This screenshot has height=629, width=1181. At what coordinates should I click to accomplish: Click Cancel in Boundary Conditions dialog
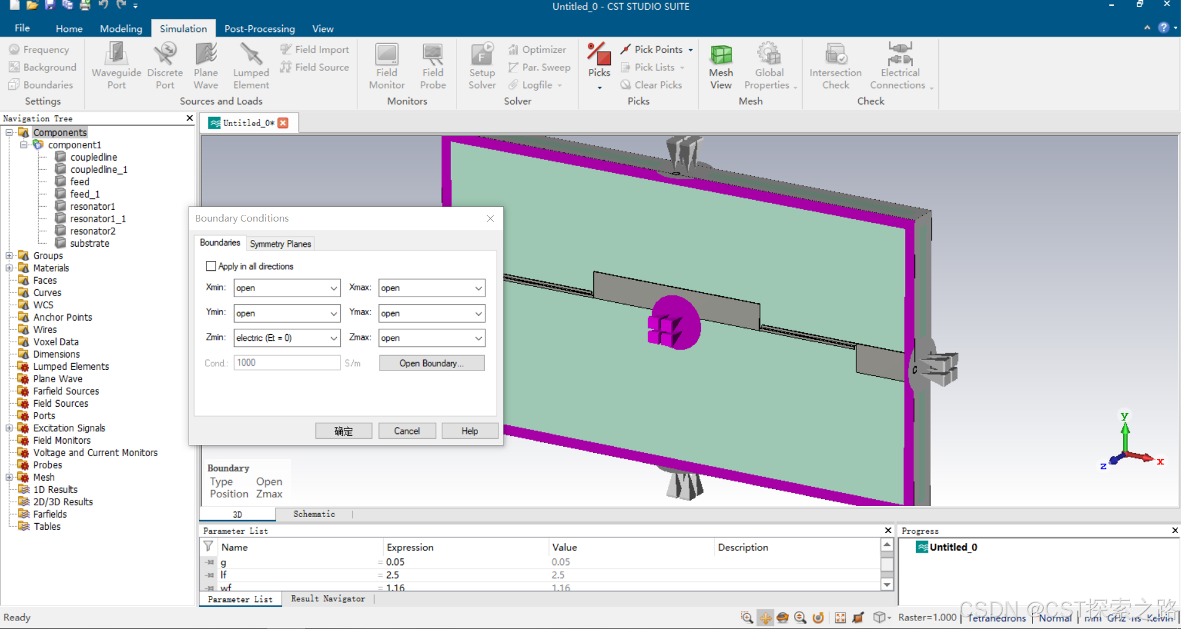pos(407,431)
